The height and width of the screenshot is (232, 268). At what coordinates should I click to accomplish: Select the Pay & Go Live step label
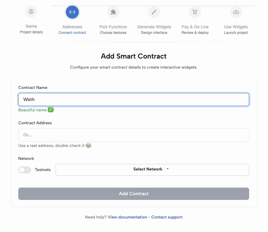click(195, 29)
